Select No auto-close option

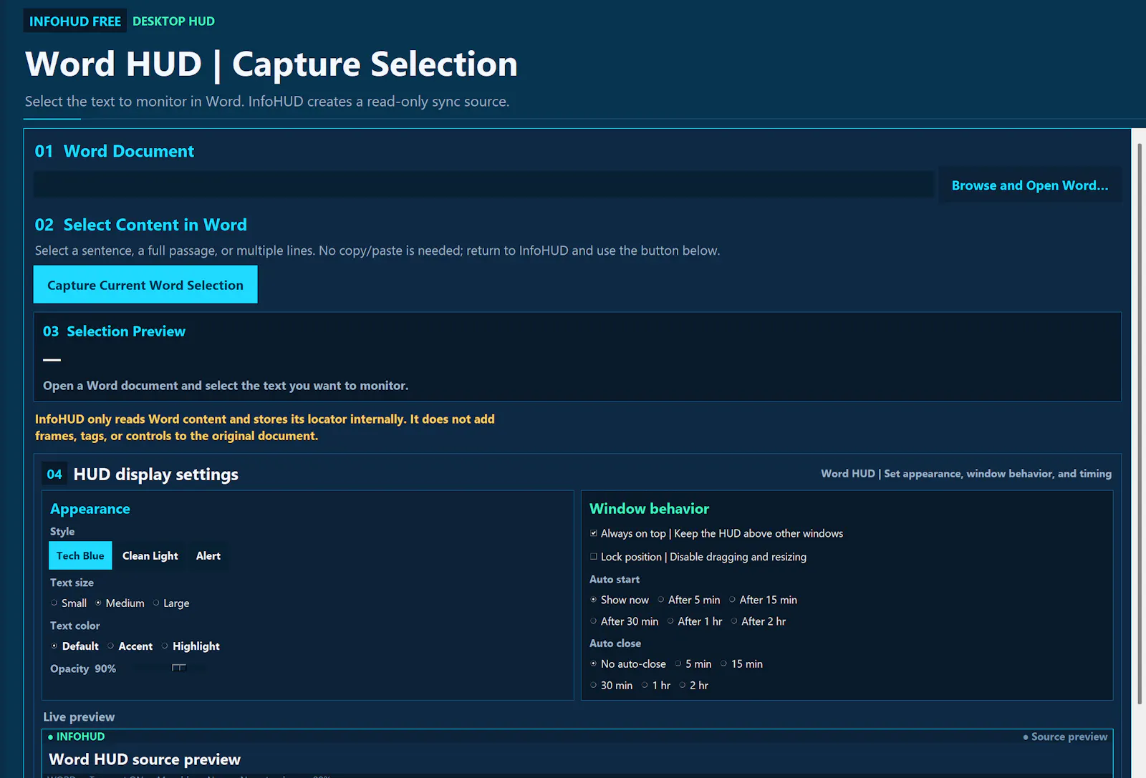click(627, 664)
